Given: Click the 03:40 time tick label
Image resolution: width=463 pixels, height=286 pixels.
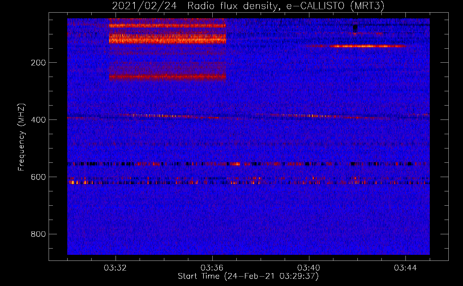Looking at the screenshot, I should [x=309, y=268].
